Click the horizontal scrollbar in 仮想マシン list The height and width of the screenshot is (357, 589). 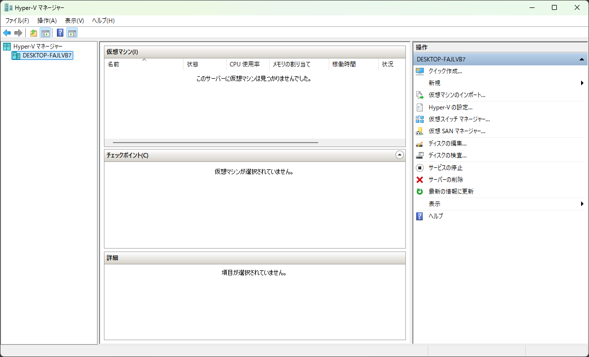215,143
